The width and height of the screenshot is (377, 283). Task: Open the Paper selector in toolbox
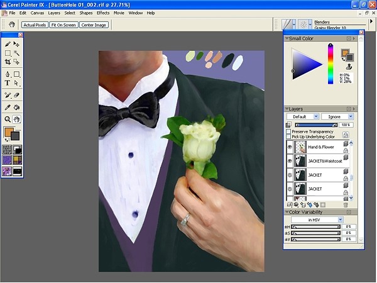pos(7,150)
